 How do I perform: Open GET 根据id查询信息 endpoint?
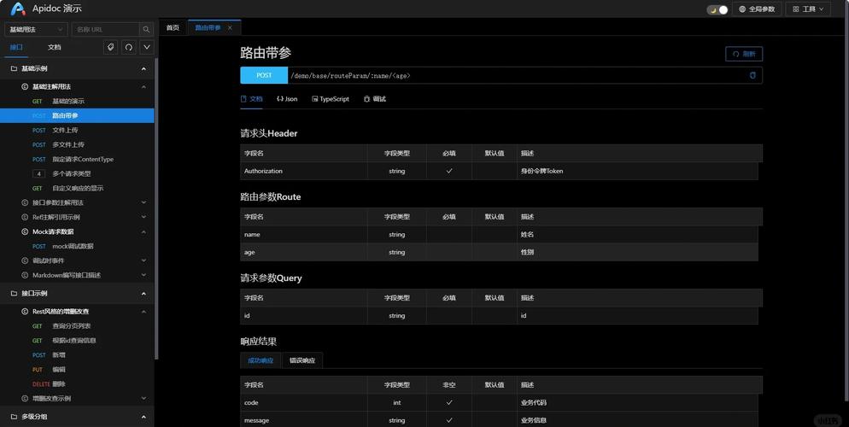pos(77,341)
